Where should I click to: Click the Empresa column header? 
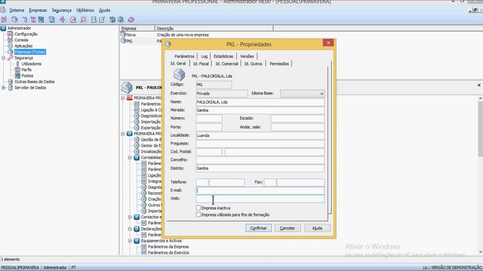pyautogui.click(x=137, y=28)
